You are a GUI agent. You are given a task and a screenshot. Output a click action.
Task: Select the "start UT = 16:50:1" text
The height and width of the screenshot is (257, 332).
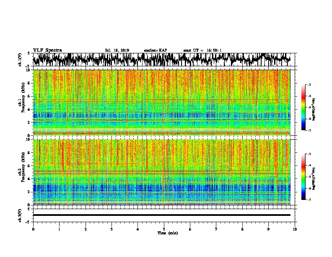[x=202, y=50]
